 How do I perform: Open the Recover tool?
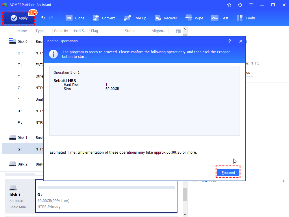(166, 18)
